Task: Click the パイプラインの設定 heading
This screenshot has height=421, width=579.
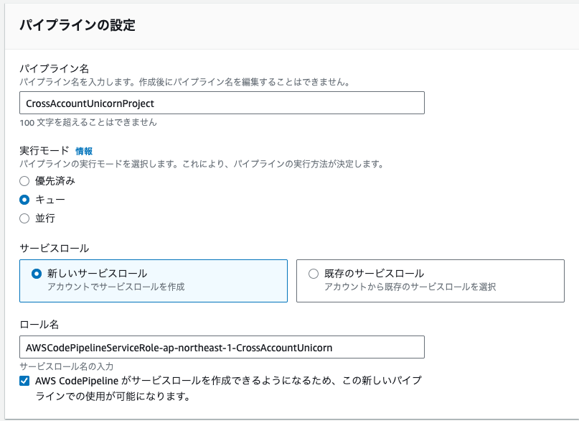Action: pyautogui.click(x=77, y=25)
